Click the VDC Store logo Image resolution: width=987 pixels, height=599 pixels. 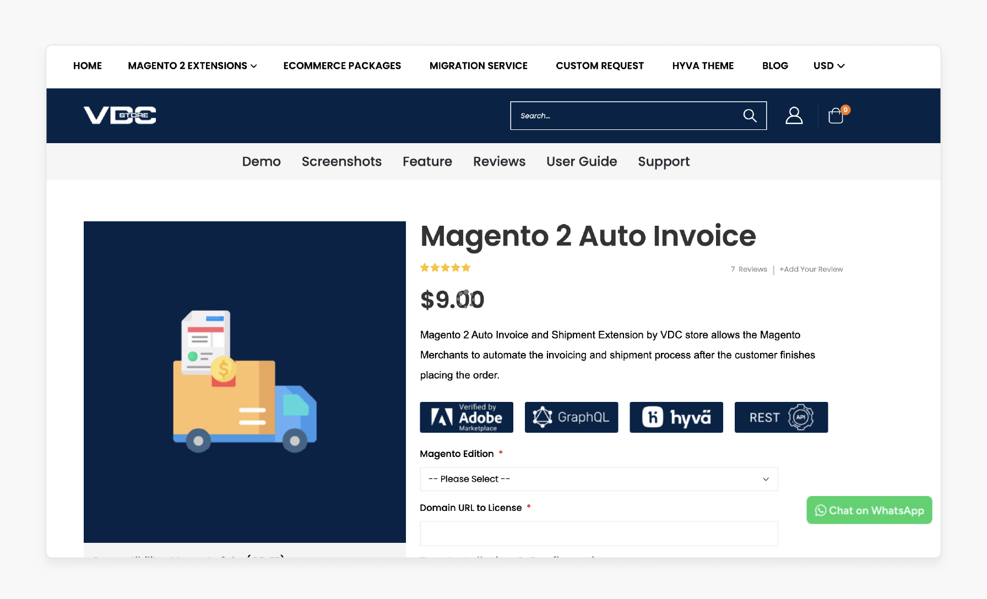[120, 116]
